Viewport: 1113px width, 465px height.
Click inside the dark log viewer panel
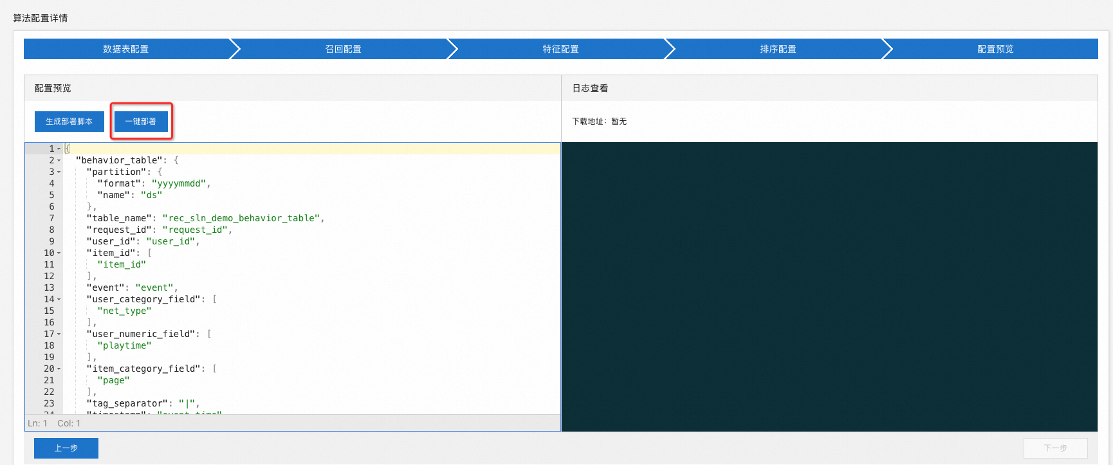[829, 286]
